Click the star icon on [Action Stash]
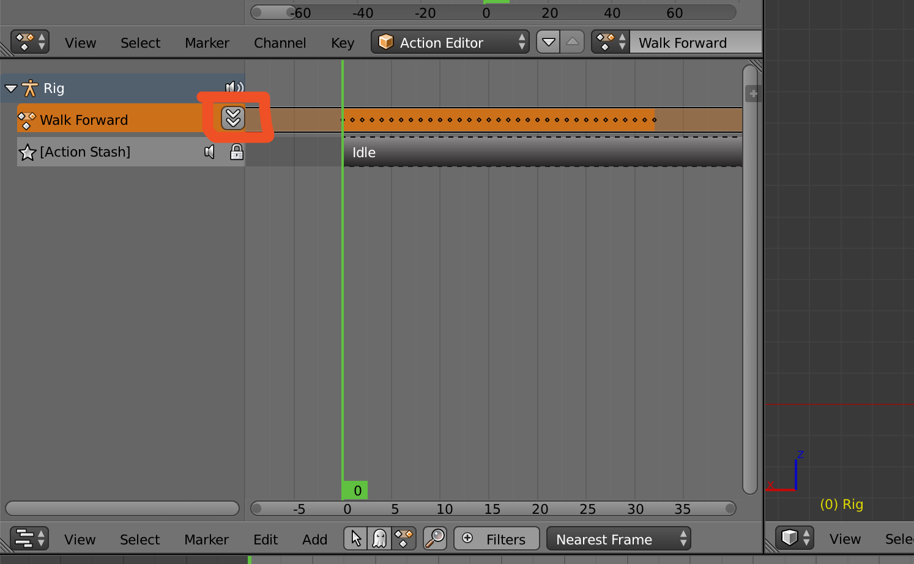The image size is (914, 564). (28, 152)
